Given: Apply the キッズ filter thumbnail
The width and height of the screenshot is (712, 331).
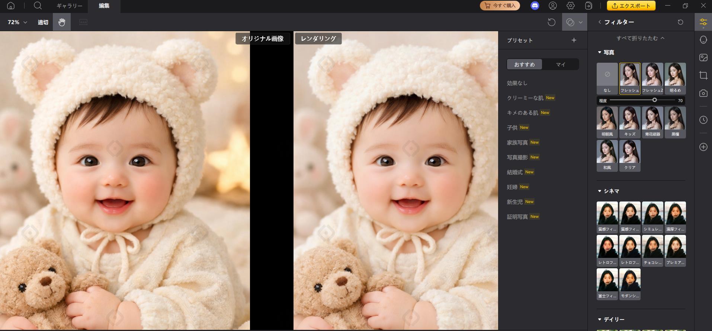Looking at the screenshot, I should tap(630, 122).
